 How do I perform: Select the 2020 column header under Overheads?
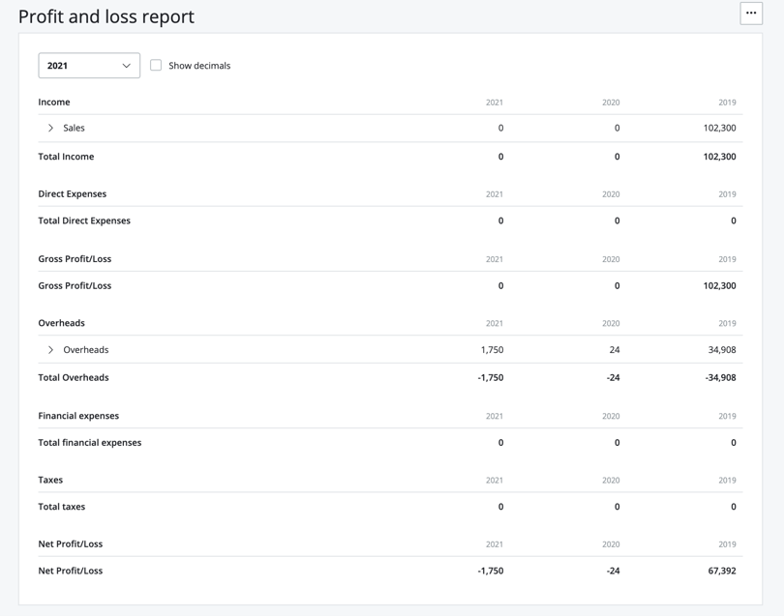(611, 323)
